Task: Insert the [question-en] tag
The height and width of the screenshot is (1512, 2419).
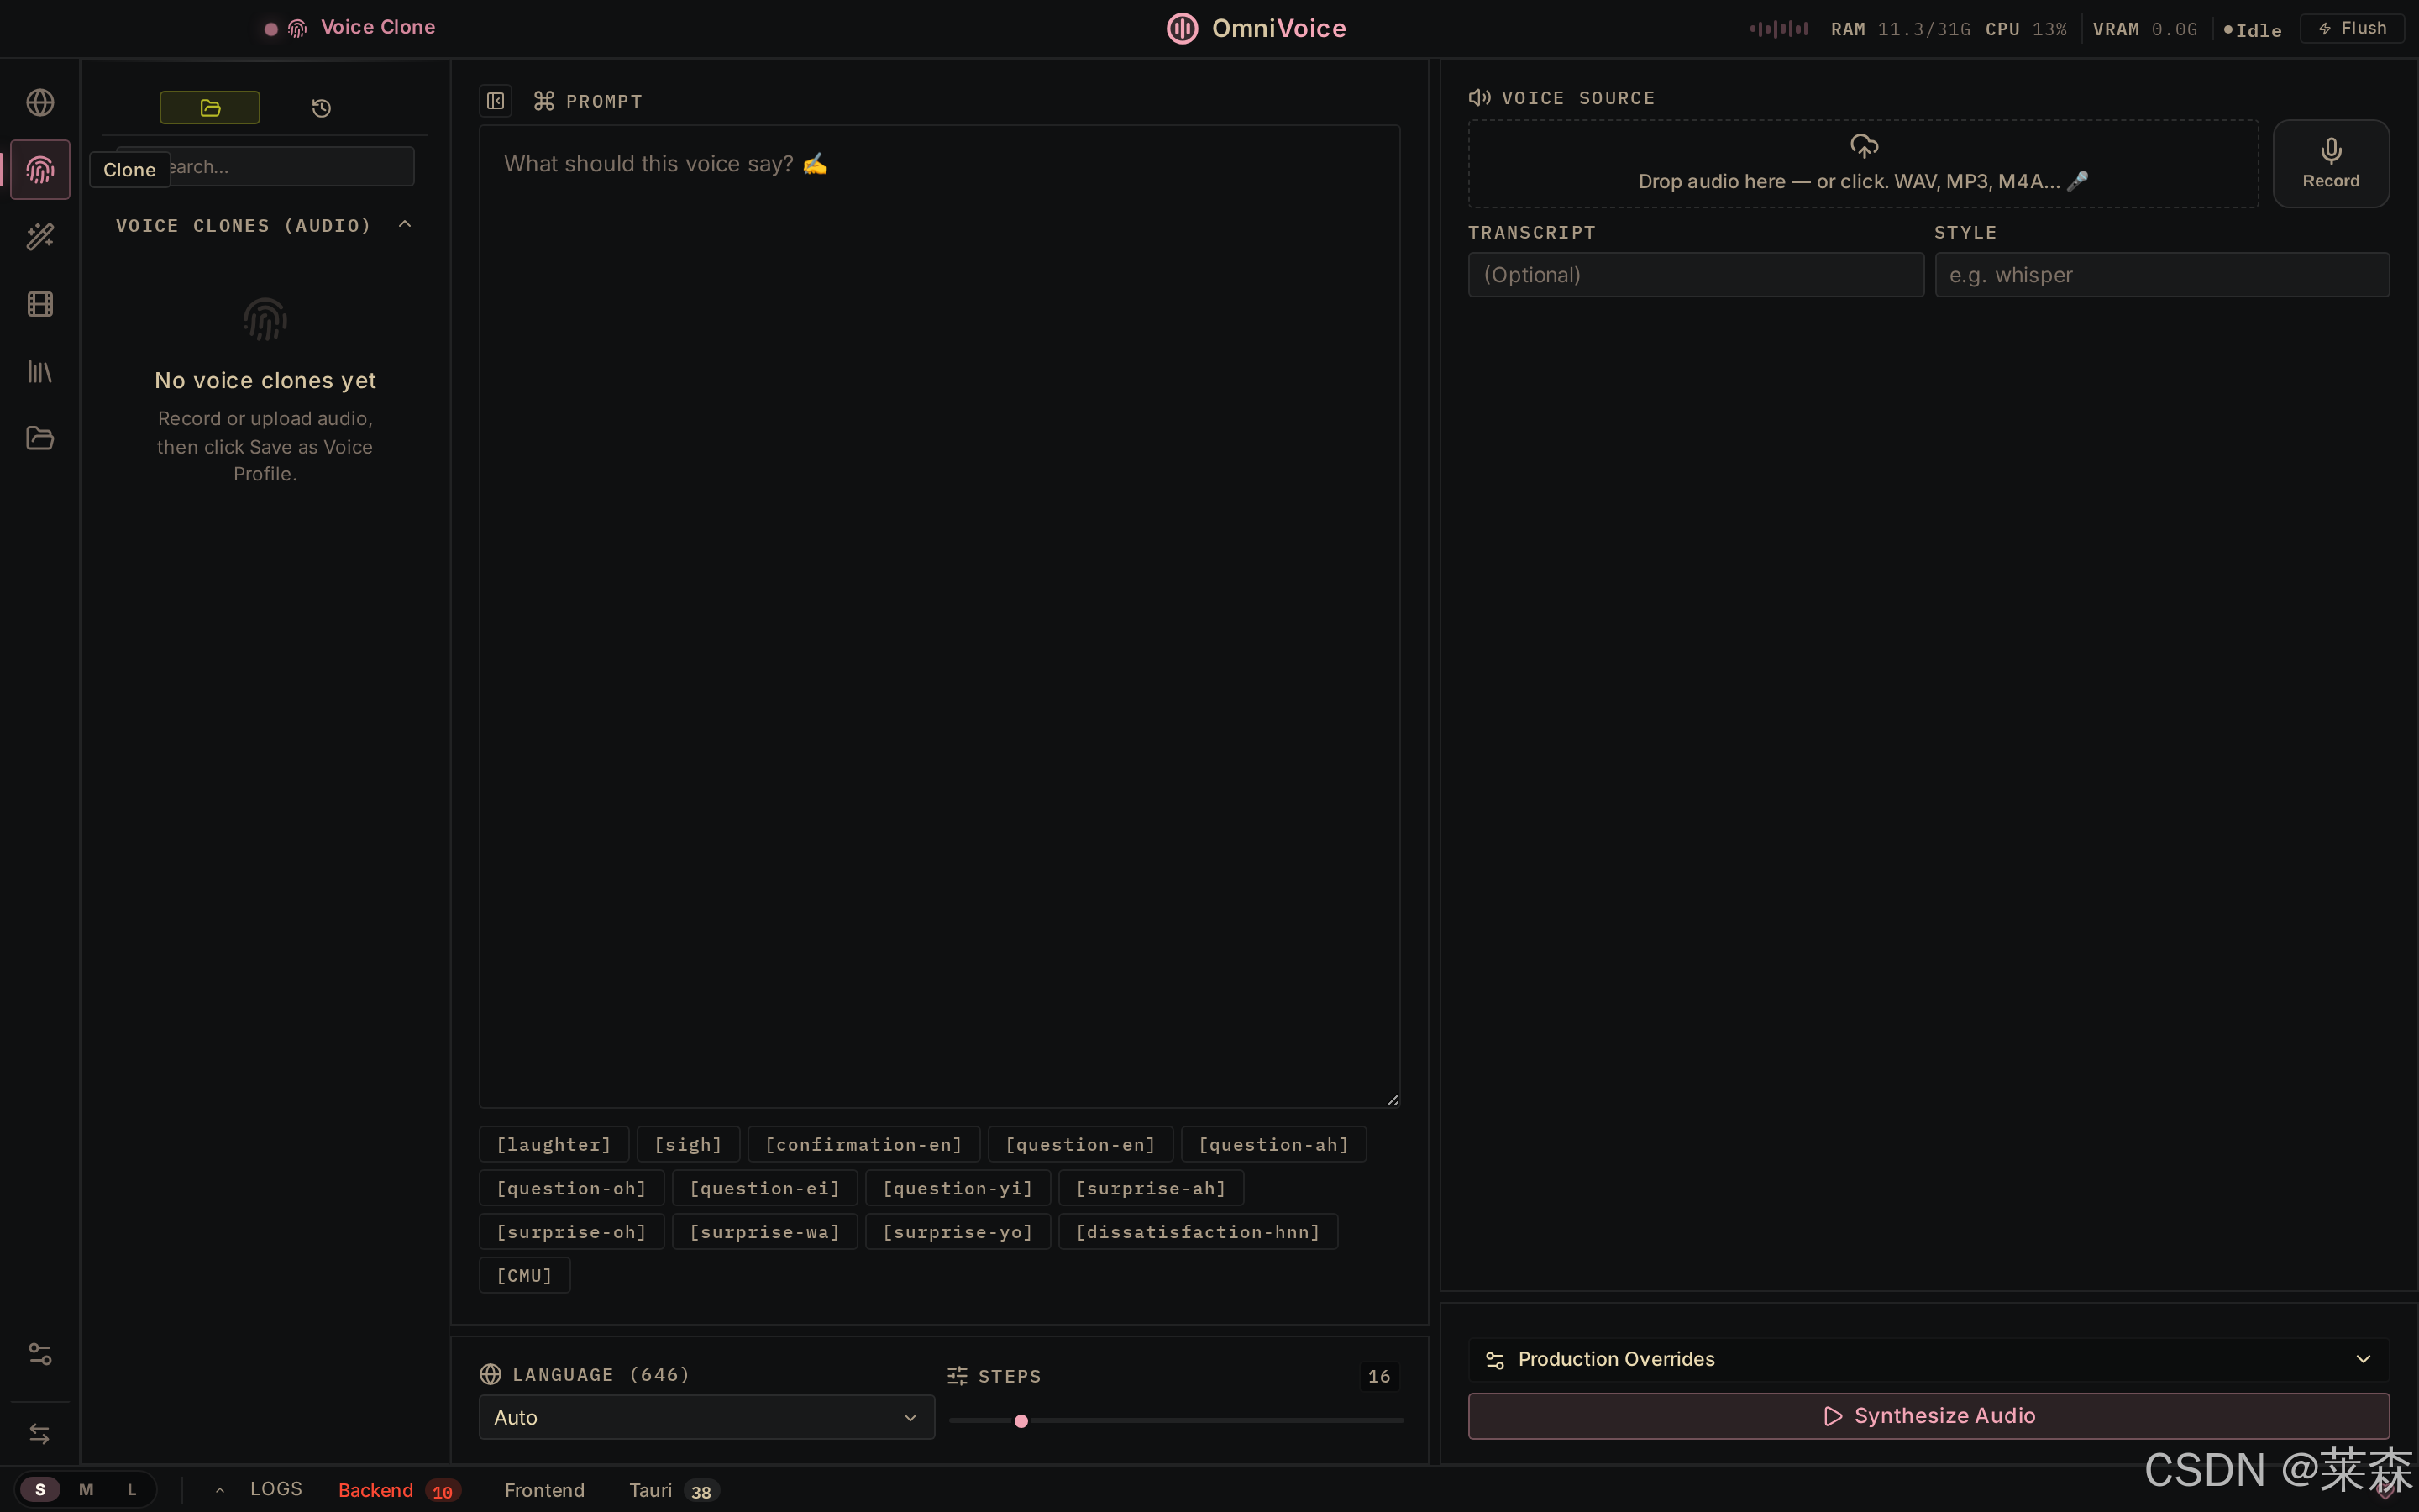Action: (x=1080, y=1145)
